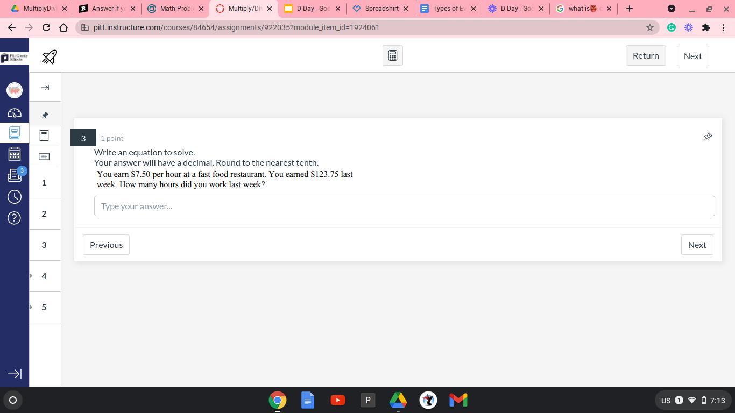
Task: Go to question 1 in sidebar
Action: 44,183
